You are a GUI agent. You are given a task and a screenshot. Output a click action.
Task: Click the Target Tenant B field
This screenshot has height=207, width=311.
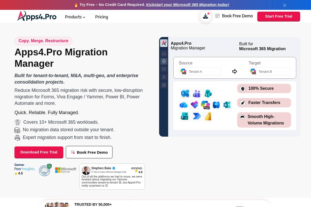pos(270,72)
